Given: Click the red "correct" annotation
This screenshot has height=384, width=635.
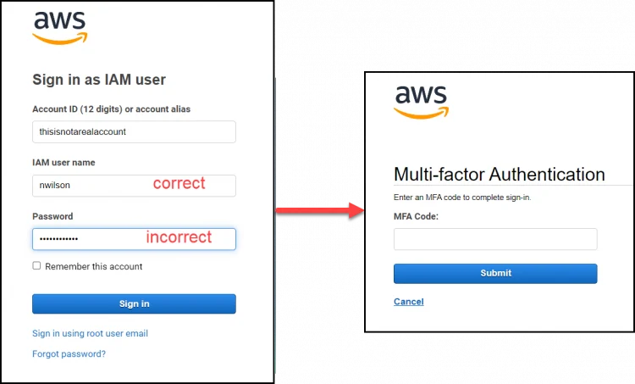Looking at the screenshot, I should point(179,183).
